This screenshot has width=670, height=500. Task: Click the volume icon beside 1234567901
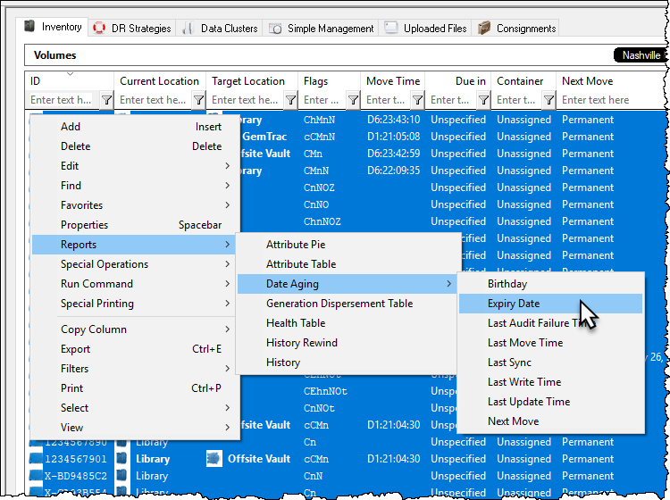coord(36,459)
